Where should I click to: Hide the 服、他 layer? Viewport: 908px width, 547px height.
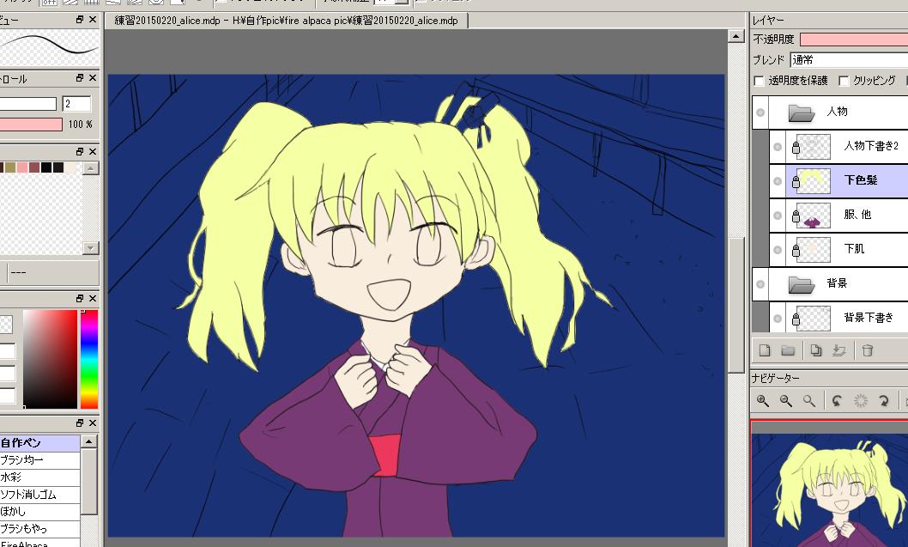click(778, 216)
